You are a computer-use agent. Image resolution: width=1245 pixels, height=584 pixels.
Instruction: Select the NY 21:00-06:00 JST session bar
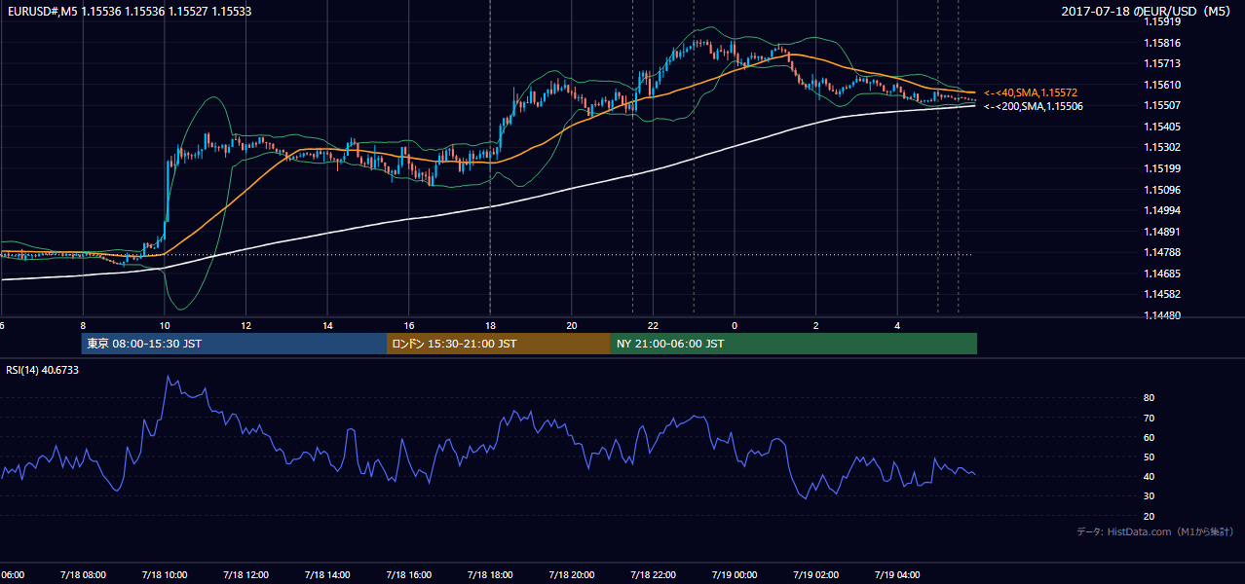point(794,344)
